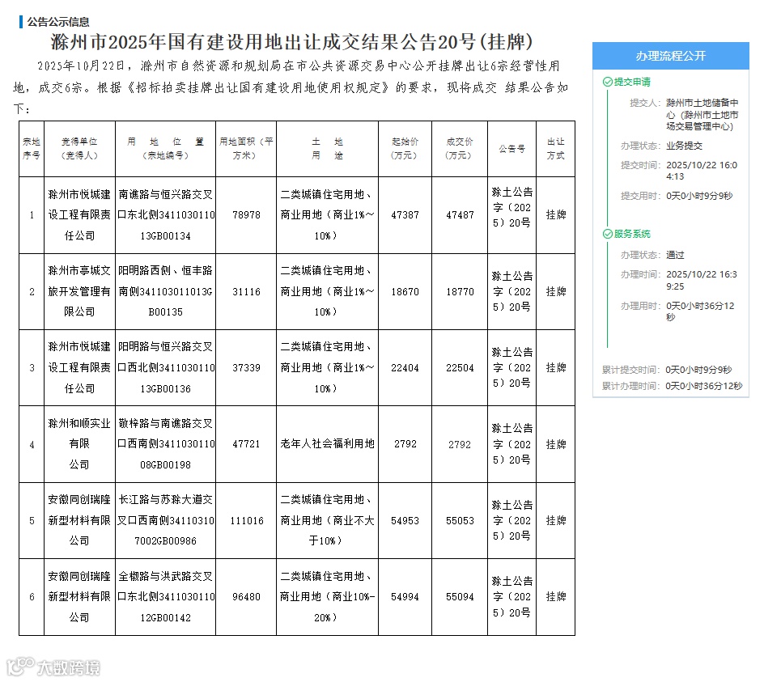764x682 pixels.
Task: Click the status value 通过
Action: click(675, 255)
